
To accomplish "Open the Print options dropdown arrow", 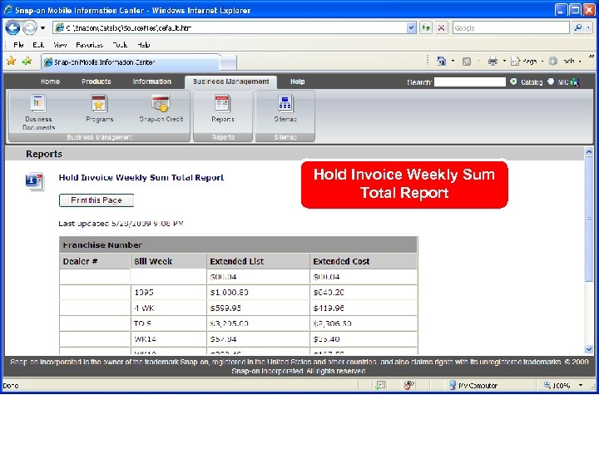I will pyautogui.click(x=504, y=61).
